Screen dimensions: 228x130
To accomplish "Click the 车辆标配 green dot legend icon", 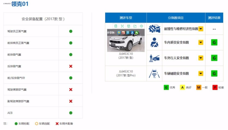I will tap(16, 124).
